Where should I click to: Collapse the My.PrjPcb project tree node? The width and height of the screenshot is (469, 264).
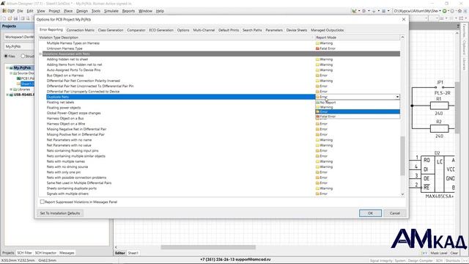click(7, 68)
